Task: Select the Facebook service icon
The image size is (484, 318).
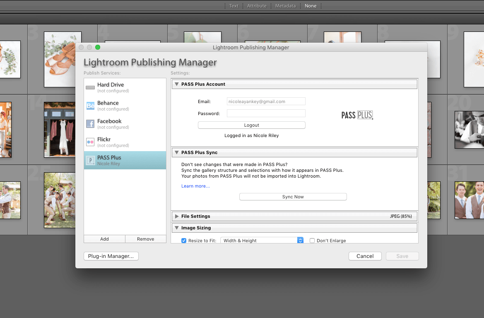Action: coord(90,124)
